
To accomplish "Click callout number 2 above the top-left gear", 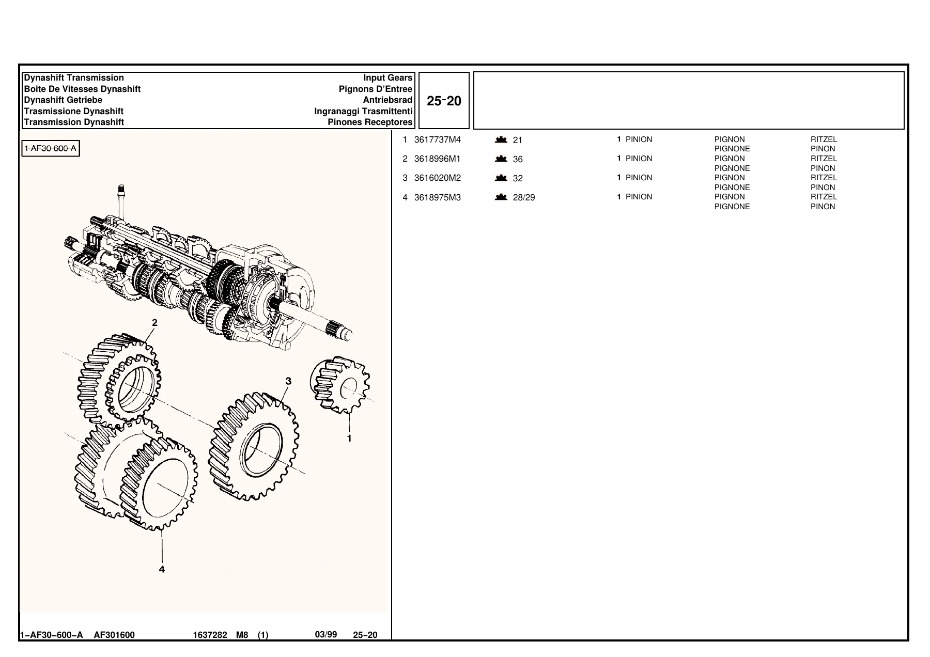I will 154,323.
